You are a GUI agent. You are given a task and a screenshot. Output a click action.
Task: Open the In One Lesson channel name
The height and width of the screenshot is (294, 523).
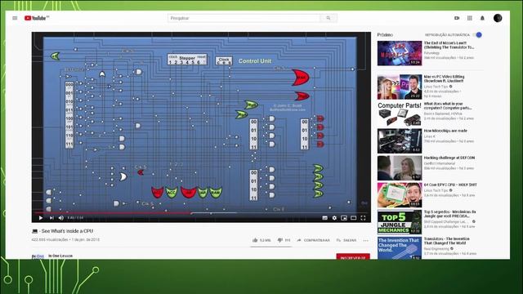(x=60, y=256)
